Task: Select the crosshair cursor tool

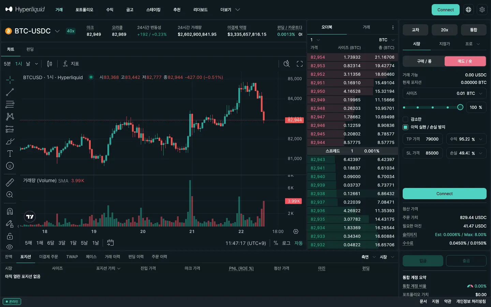Action: [10, 80]
